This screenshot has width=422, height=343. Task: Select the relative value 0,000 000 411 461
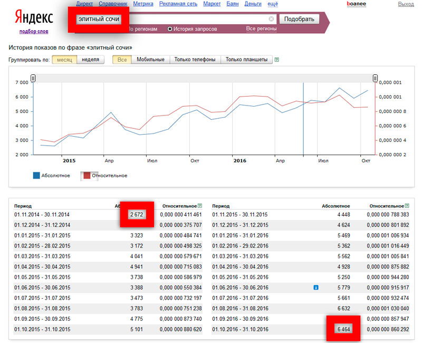tap(181, 215)
